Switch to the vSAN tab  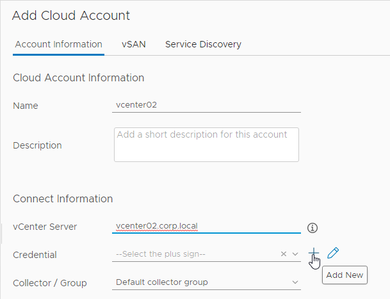click(x=134, y=44)
